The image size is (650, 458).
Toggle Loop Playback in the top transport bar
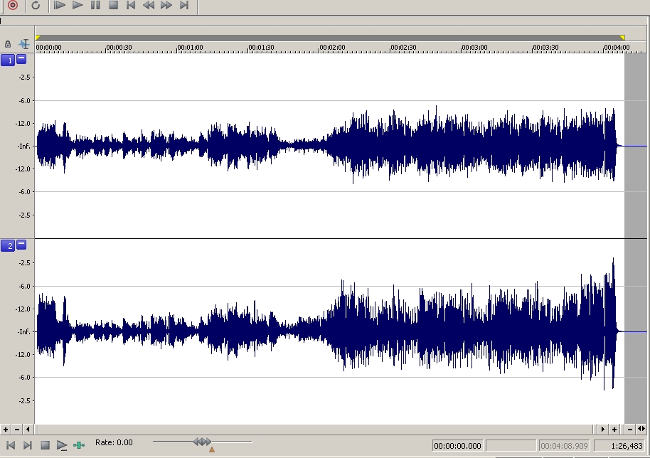(36, 5)
